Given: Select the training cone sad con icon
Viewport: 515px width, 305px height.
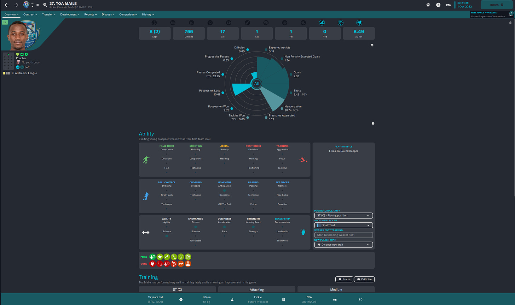Looking at the screenshot, I should [x=167, y=263].
